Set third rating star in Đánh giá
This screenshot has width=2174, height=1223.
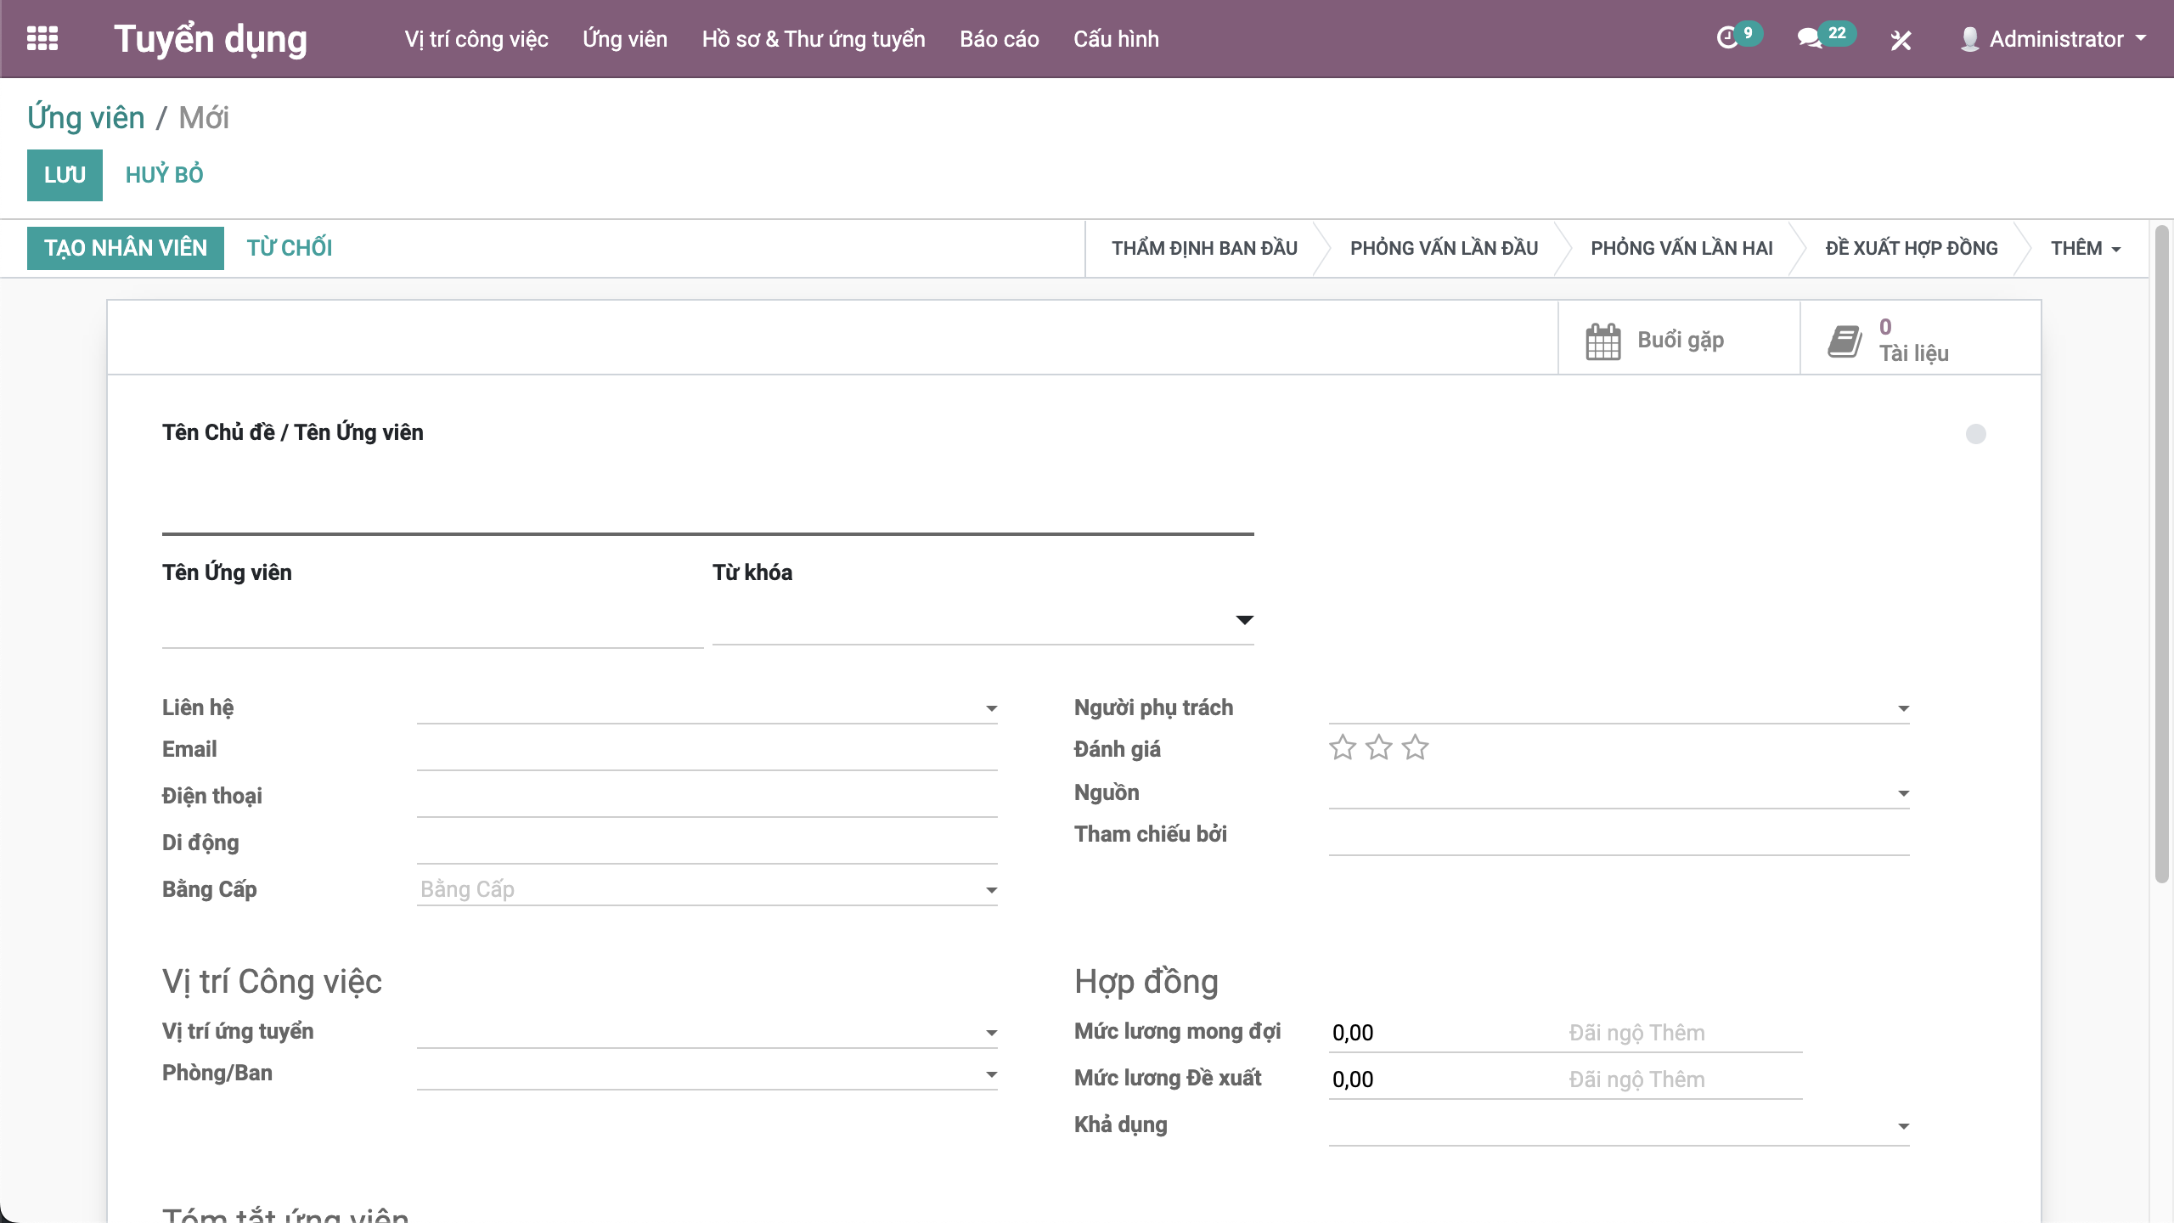(x=1416, y=748)
